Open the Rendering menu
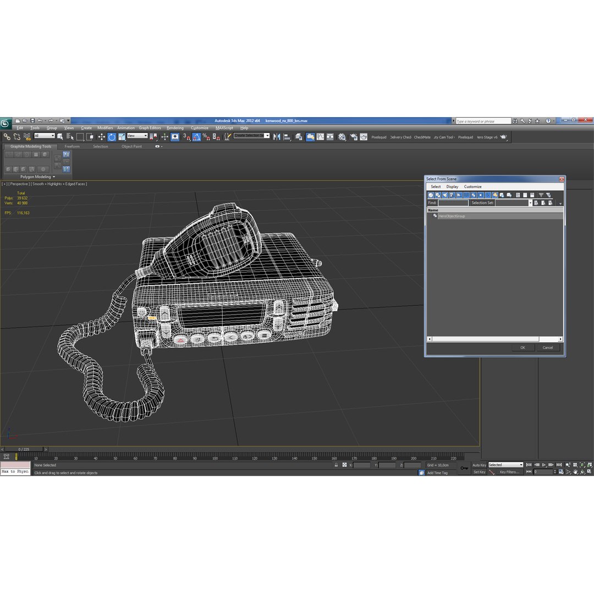The image size is (594, 594). pyautogui.click(x=175, y=128)
